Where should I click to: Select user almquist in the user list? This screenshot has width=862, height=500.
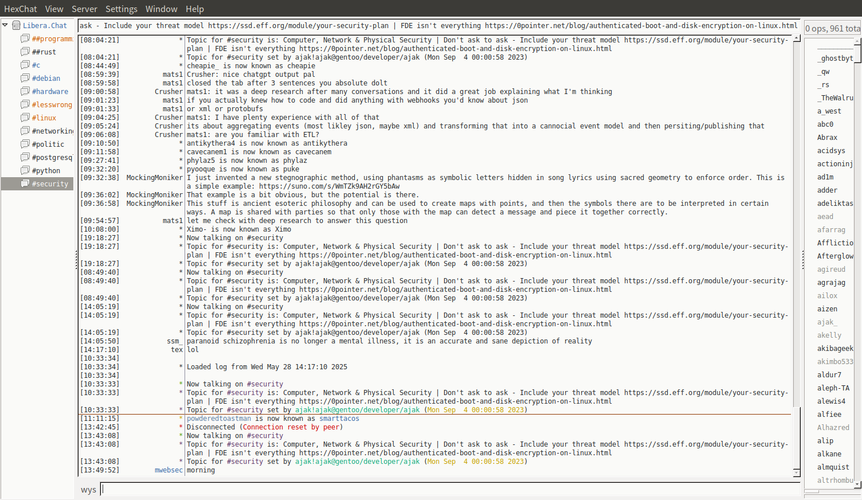[833, 467]
